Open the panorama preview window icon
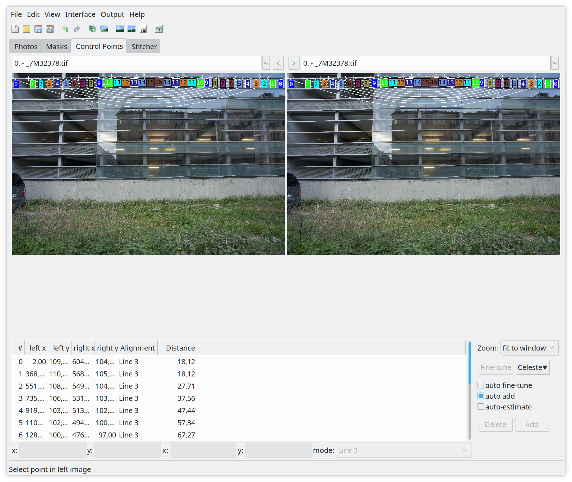 [132, 29]
